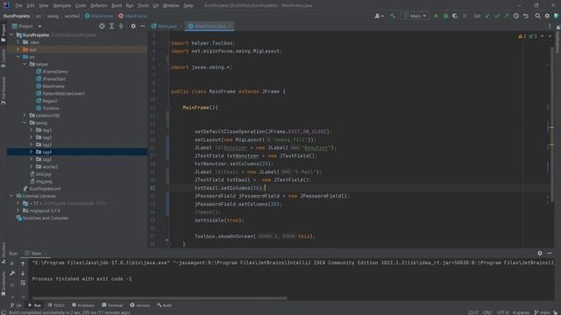Select tag4 package in project tree
The height and width of the screenshot is (315, 561).
point(77,152)
